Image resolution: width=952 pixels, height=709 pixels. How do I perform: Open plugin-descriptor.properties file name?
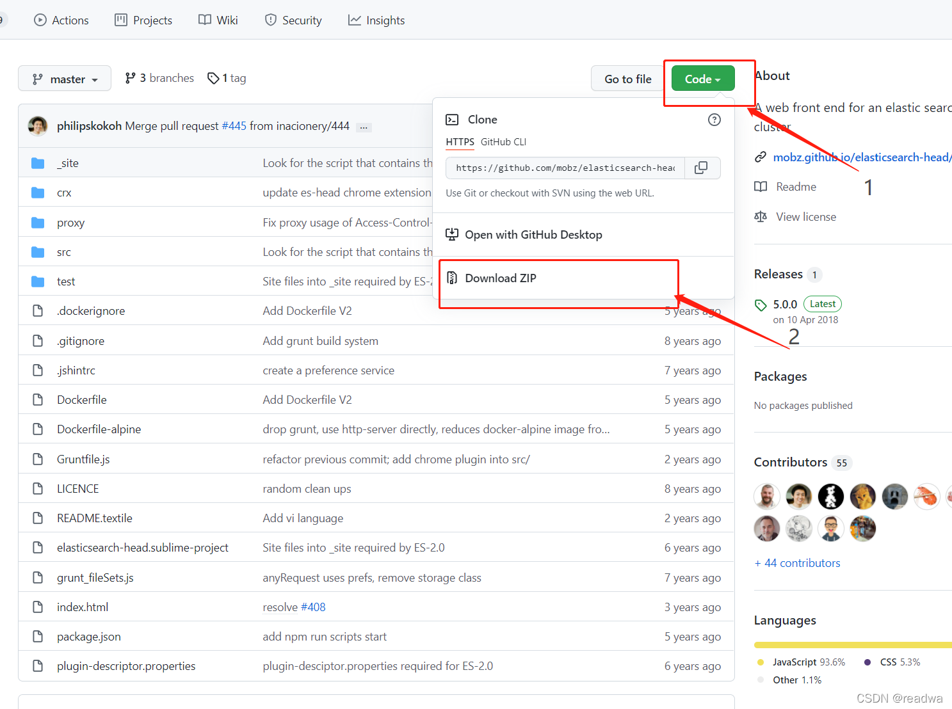pos(126,666)
